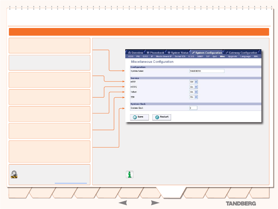Screen dimensions: 278x209
Task: Open Language submenu
Action: tap(245, 57)
